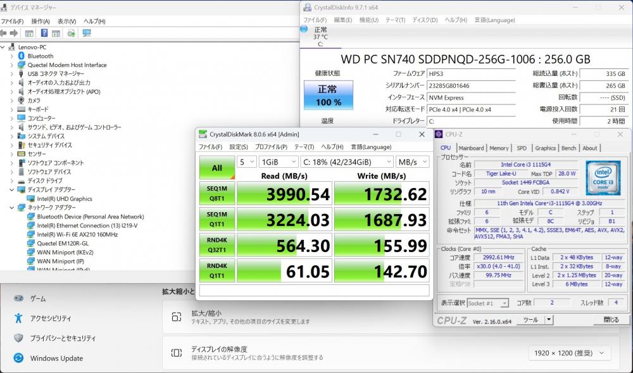The width and height of the screenshot is (633, 373).
Task: Open ファイル(F) menu in Device Manager
Action: [x=11, y=21]
